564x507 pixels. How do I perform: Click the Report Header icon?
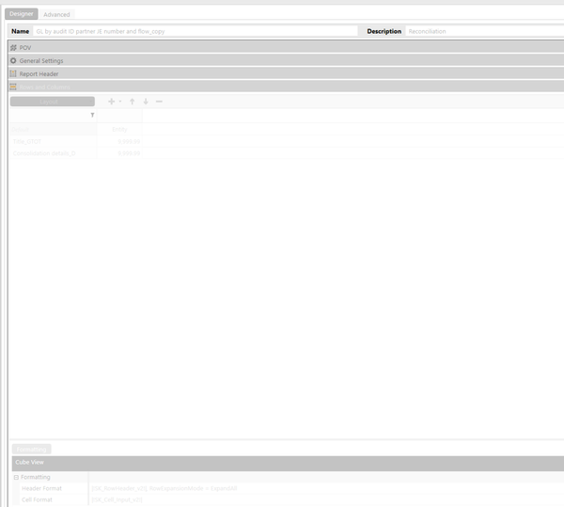(x=13, y=73)
